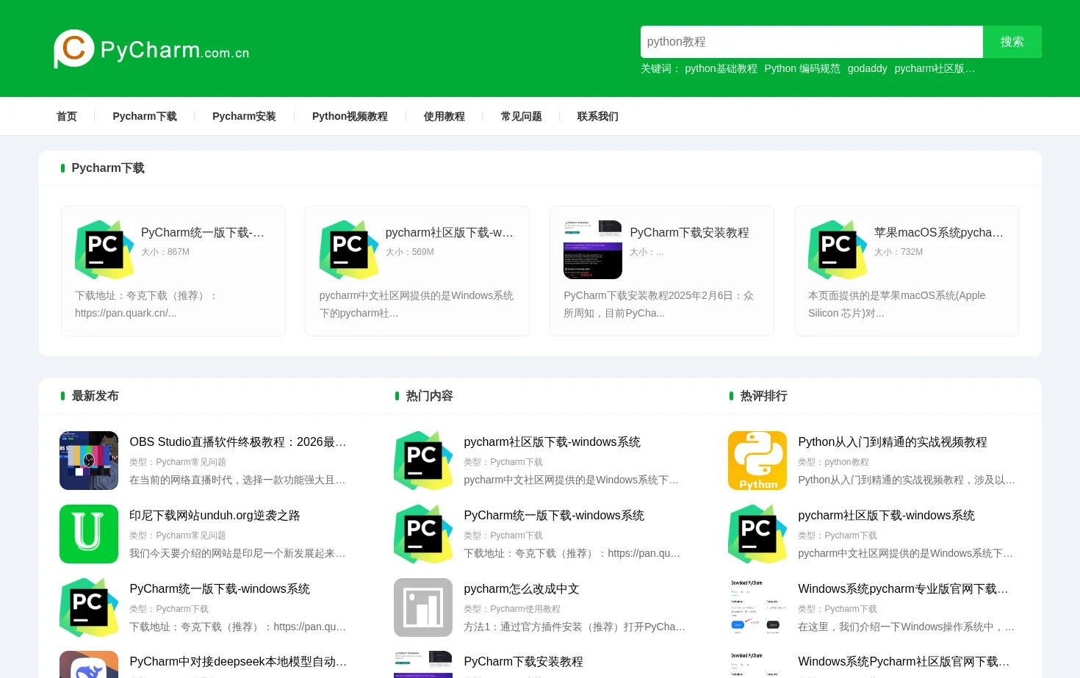This screenshot has height=678, width=1080.
Task: Open PyCharm统一版下载-windows系统 title in 最新发布
Action: pyautogui.click(x=220, y=588)
